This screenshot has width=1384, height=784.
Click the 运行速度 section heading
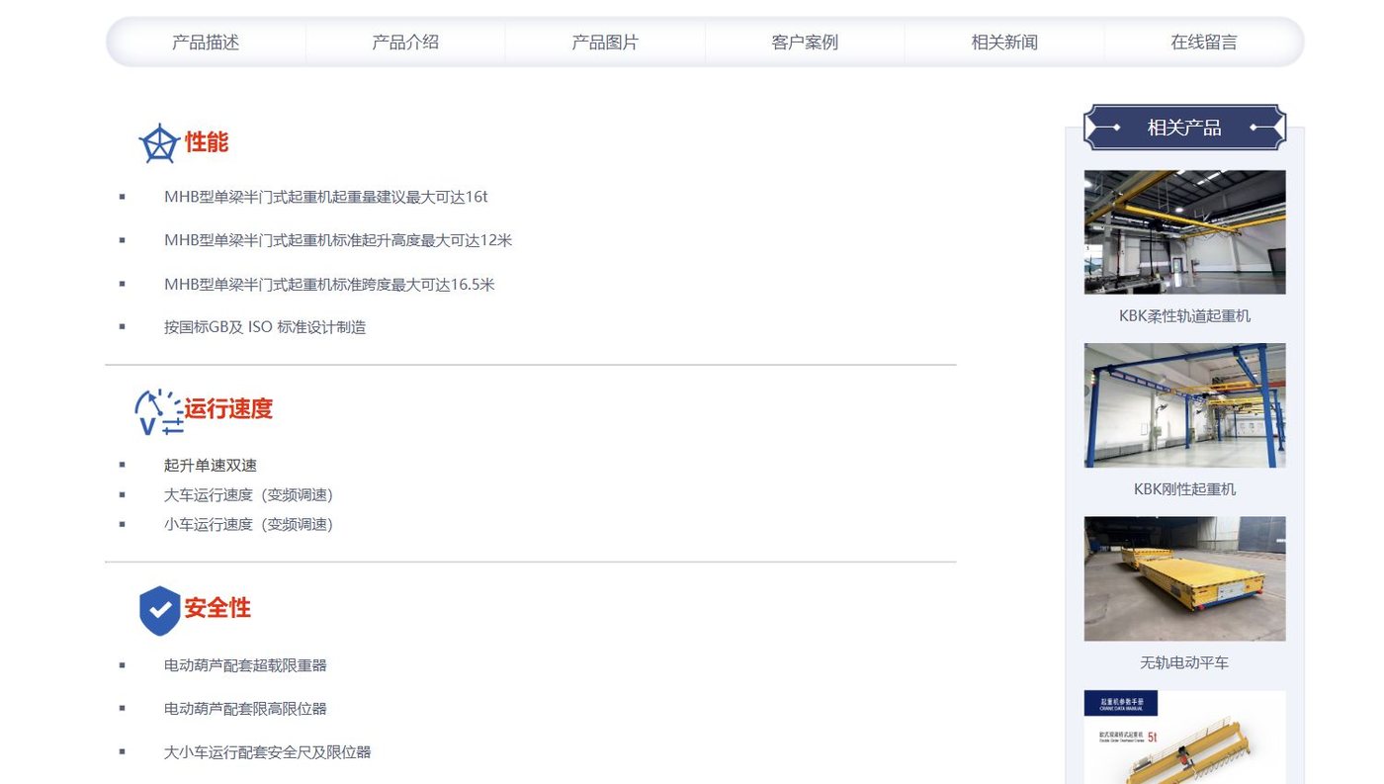click(228, 408)
